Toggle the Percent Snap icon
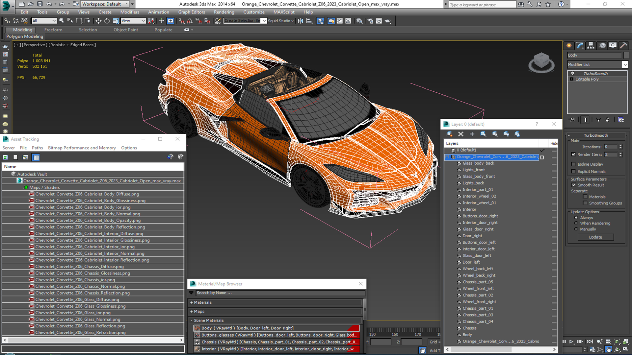The height and width of the screenshot is (355, 632). tap(198, 21)
